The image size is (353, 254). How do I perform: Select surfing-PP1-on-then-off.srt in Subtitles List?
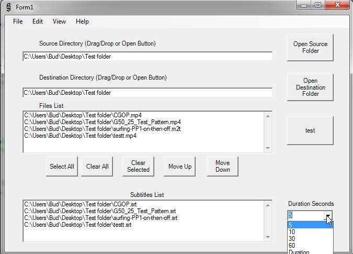pyautogui.click(x=144, y=218)
